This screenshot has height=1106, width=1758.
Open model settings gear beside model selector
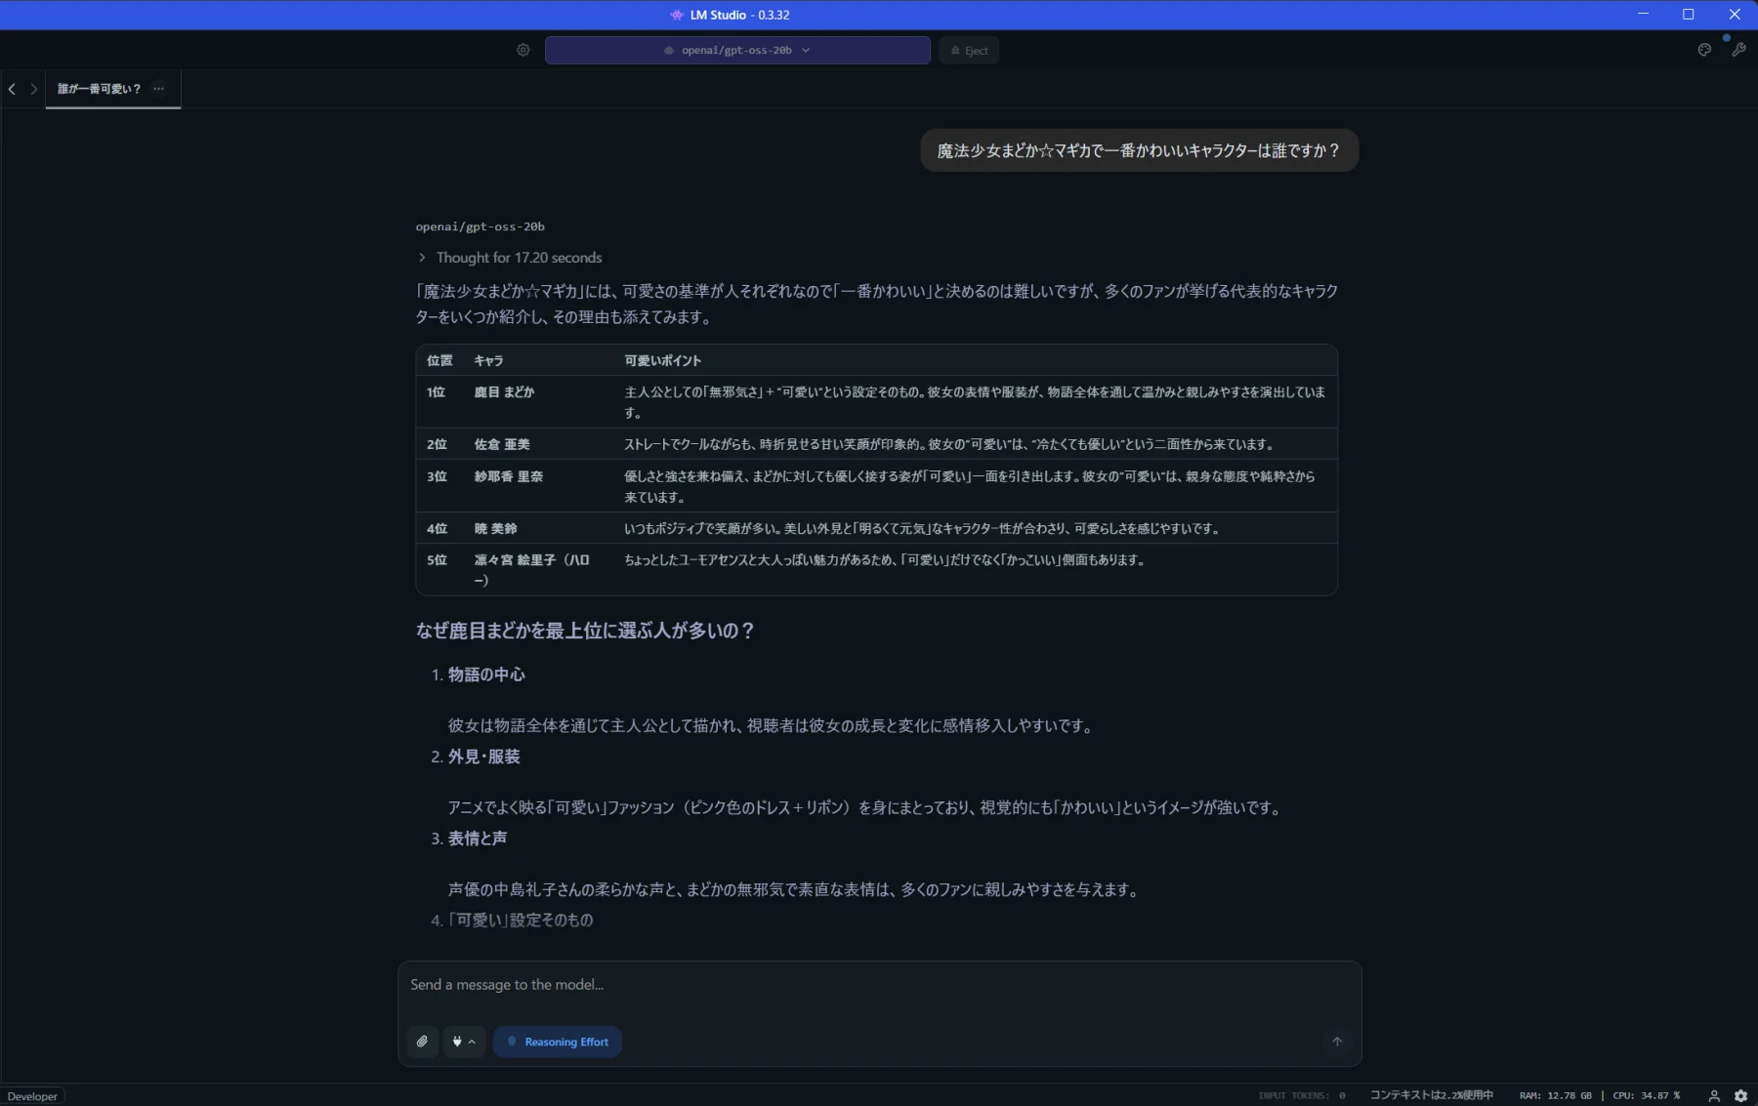point(523,50)
